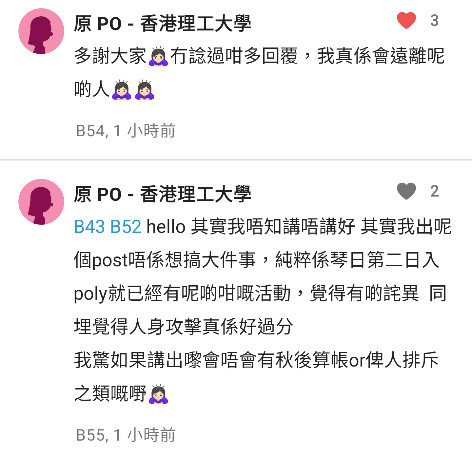Select the B55 floor number label
Image resolution: width=472 pixels, height=455 pixels.
(x=90, y=435)
